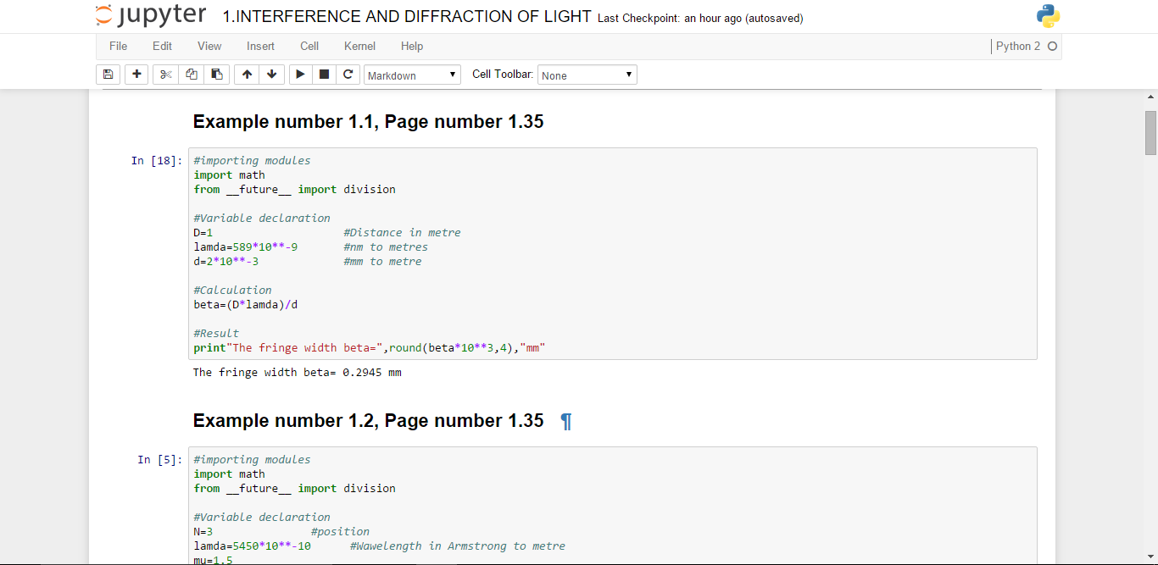Insert cell below with plus icon
Viewport: 1158px width, 565px height.
(x=136, y=75)
